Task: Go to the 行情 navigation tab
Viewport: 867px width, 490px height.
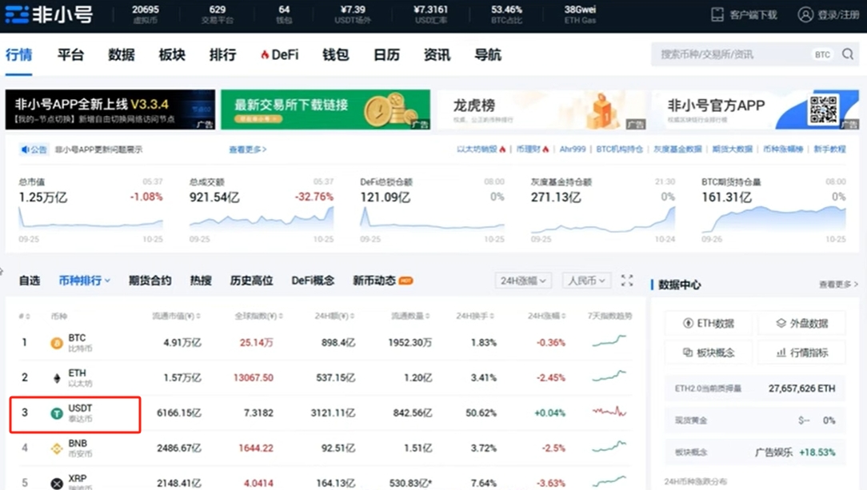Action: pos(19,54)
